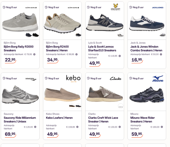Click info icon beside Saucony €120,00 price
The width and height of the screenshot is (170, 147).
tap(35, 127)
